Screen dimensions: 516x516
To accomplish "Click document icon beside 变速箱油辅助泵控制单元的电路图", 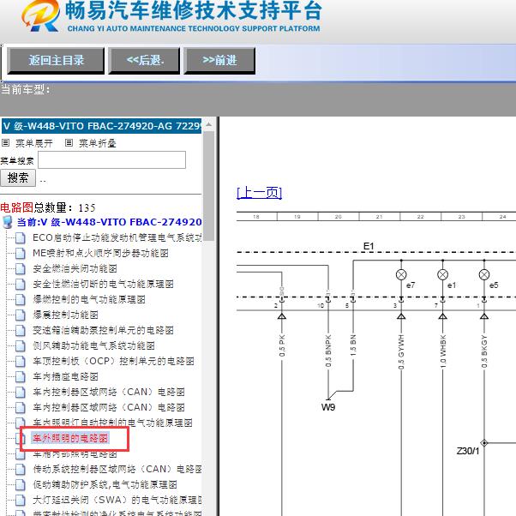I will tap(20, 330).
